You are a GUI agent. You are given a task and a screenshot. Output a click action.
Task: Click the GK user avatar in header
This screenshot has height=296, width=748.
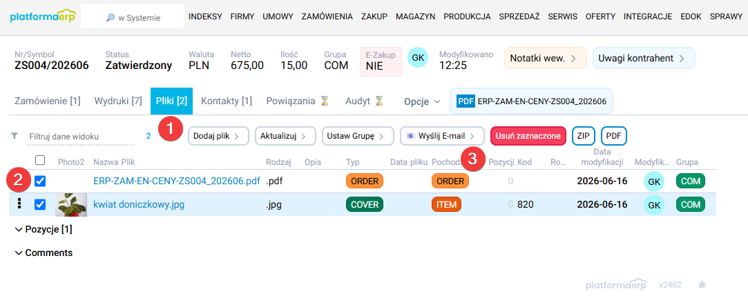click(x=418, y=58)
